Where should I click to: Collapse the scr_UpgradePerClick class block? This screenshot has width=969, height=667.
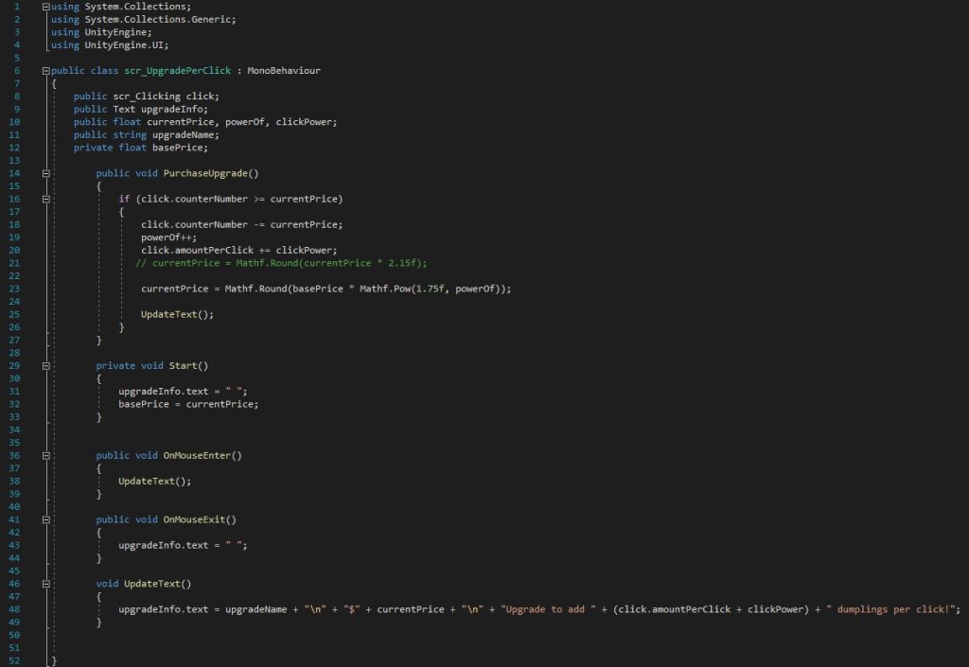(45, 71)
